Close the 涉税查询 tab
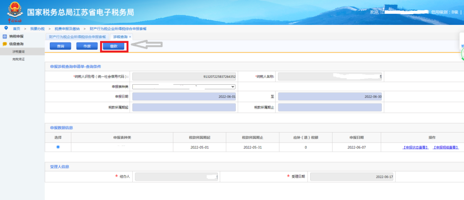Image resolution: width=464 pixels, height=200 pixels. coord(130,37)
